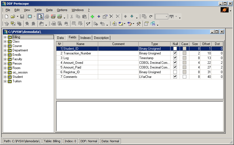This screenshot has width=234, height=145.
Task: Open dropdown arrow beside Open folder icon
Action: (x=17, y=17)
